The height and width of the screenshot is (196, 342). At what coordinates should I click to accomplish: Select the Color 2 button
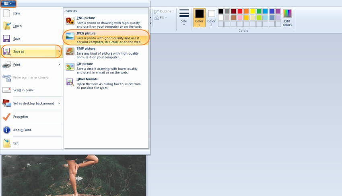(x=211, y=18)
